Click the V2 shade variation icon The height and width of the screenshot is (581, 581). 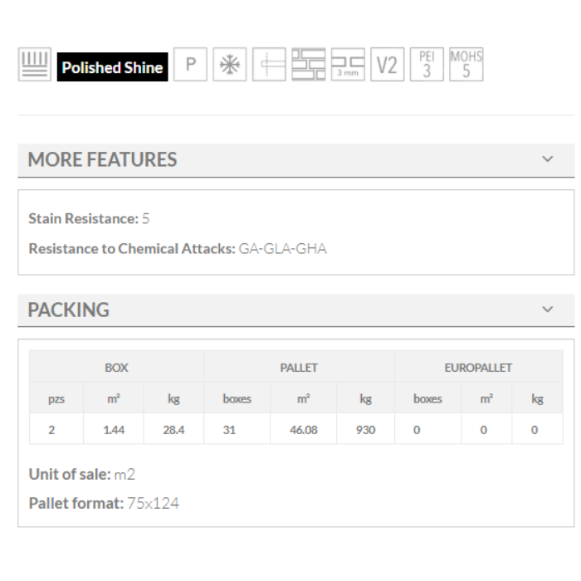coord(387,66)
